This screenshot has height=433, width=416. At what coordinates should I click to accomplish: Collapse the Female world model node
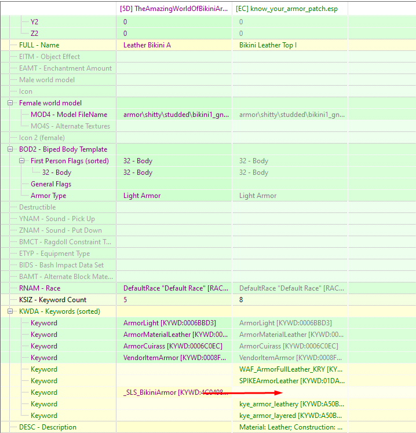[10, 103]
